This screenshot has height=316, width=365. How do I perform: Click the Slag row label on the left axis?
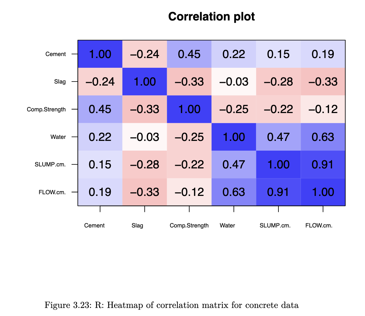[60, 82]
